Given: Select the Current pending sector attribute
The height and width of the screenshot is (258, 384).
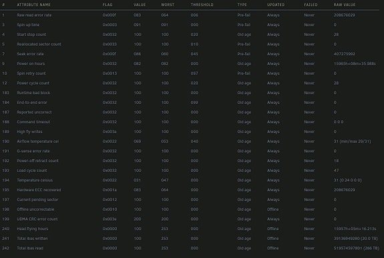Looking at the screenshot, I should click(37, 199).
